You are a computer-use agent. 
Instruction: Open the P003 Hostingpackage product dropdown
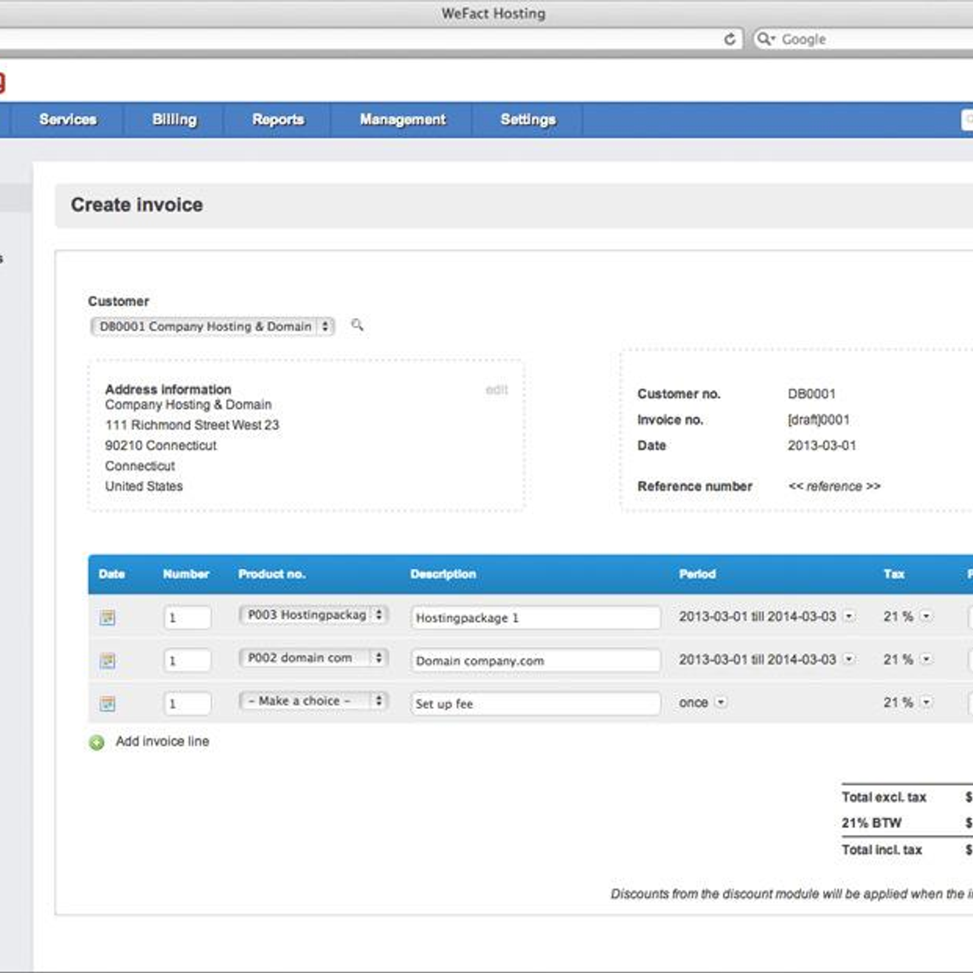(x=313, y=615)
